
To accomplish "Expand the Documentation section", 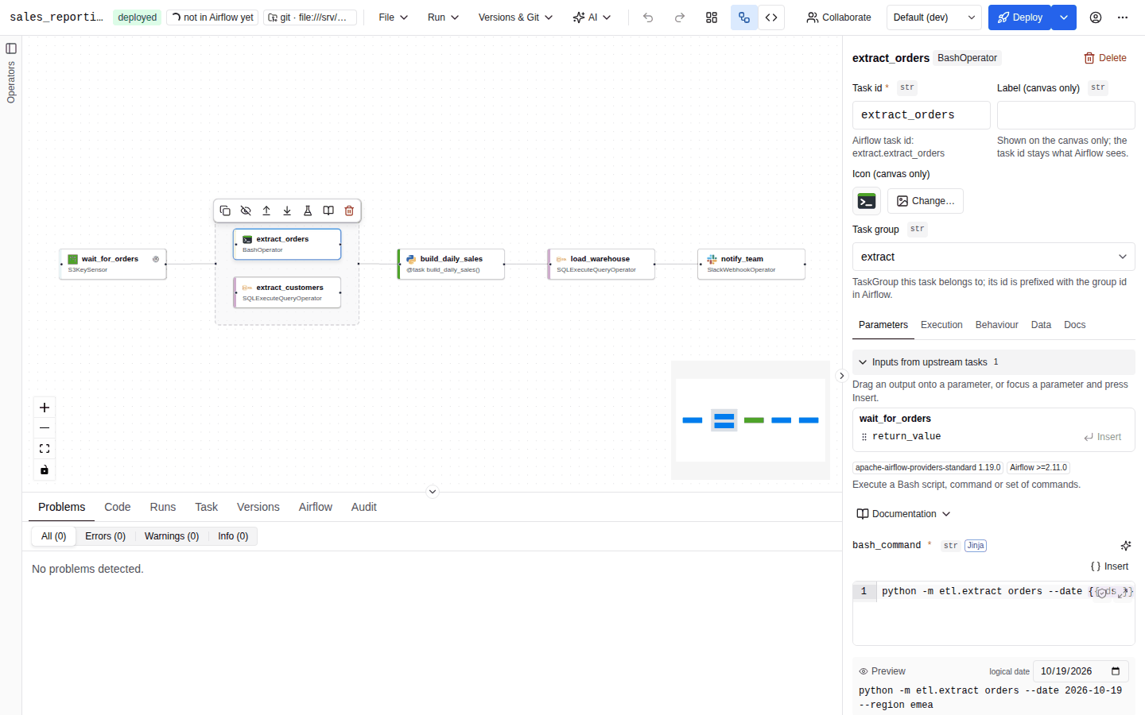I will 904,514.
